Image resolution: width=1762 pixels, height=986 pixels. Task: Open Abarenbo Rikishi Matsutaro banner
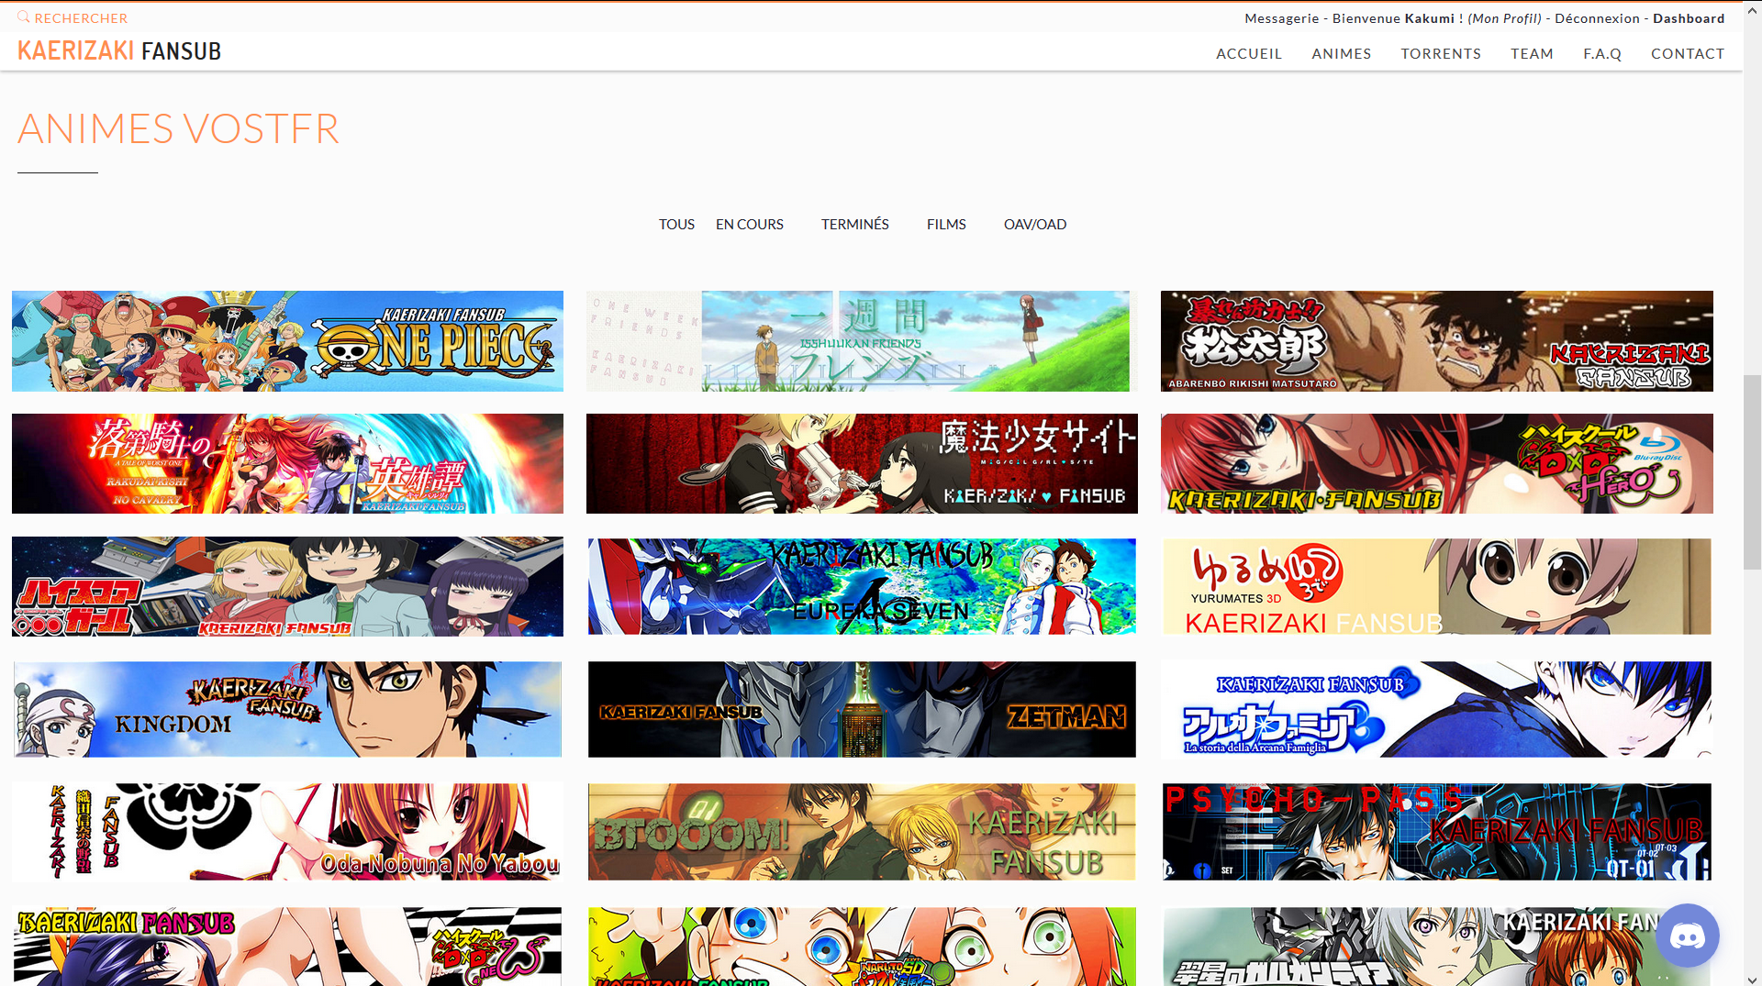coord(1436,341)
